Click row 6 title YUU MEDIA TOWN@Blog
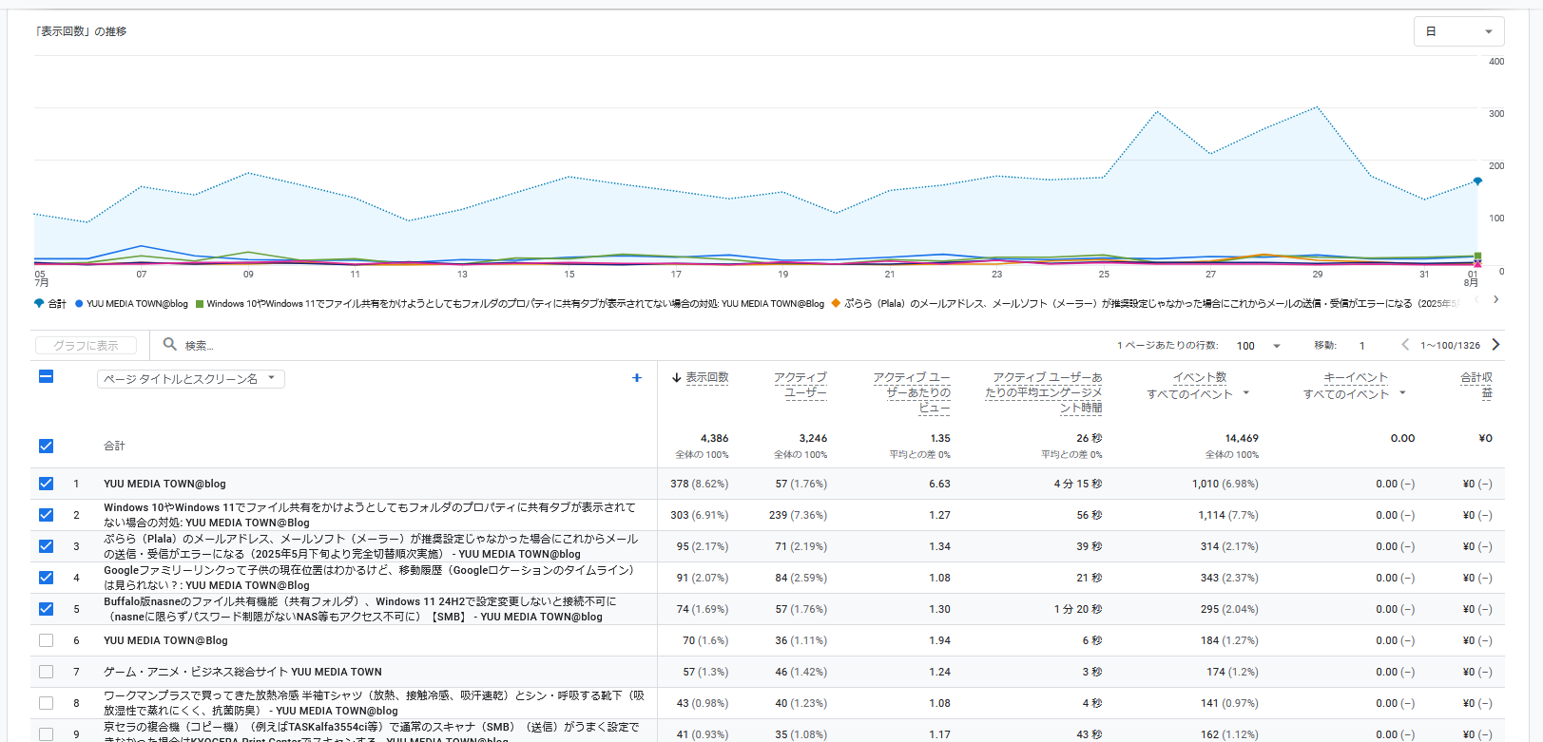The height and width of the screenshot is (742, 1543). tap(165, 640)
